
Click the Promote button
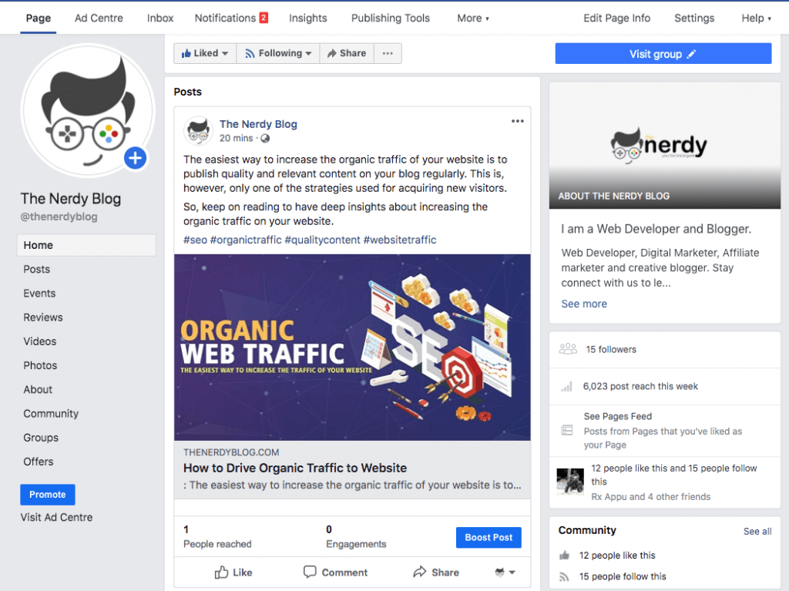(x=48, y=495)
